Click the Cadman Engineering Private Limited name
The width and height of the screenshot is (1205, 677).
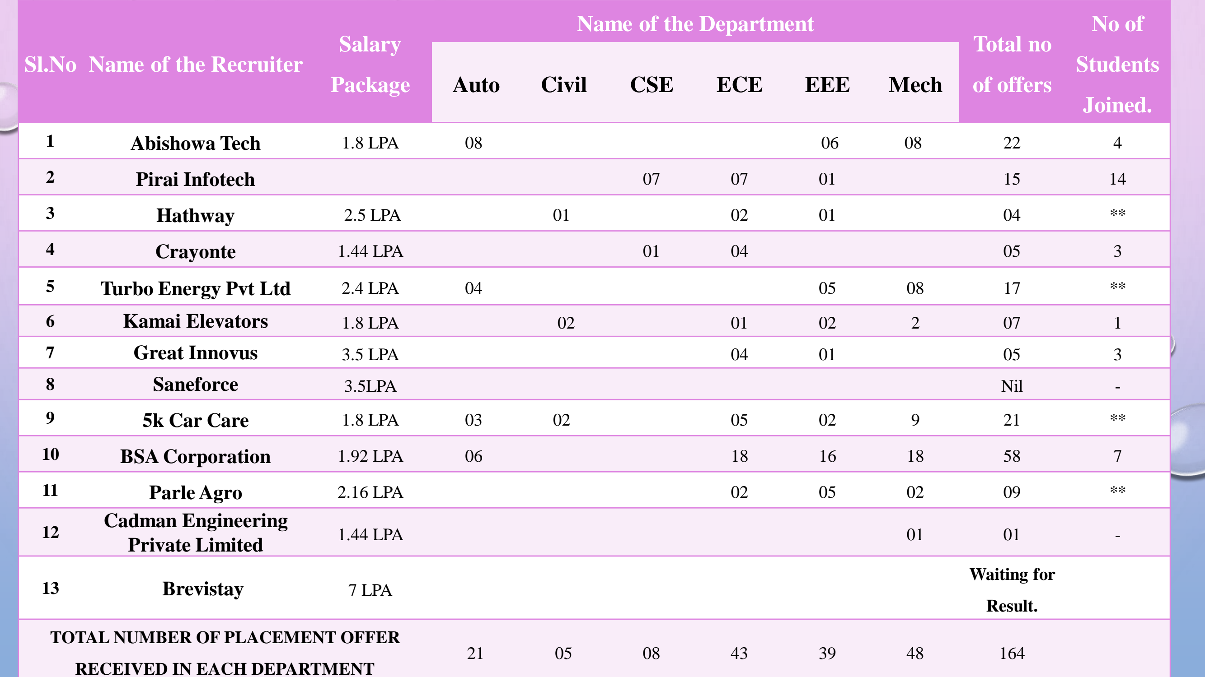point(195,533)
